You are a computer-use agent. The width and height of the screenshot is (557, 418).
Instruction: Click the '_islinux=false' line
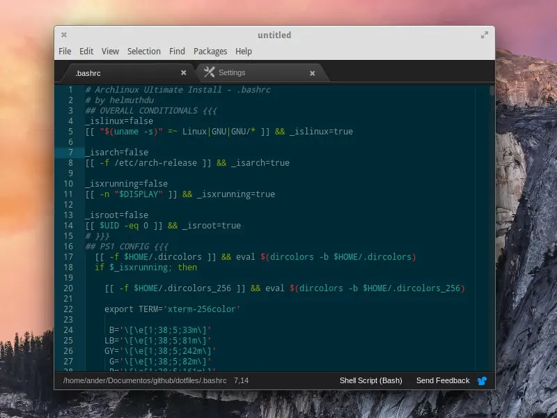pos(119,121)
